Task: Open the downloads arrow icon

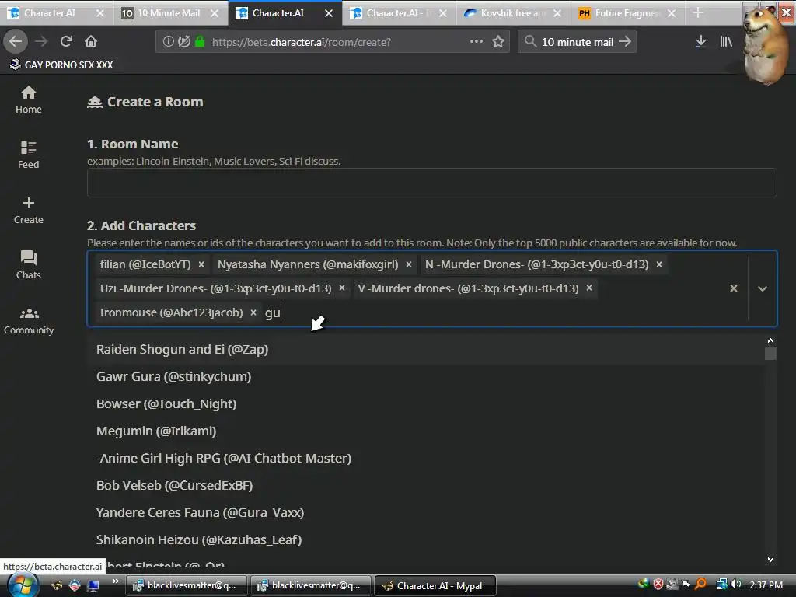Action: 700,42
